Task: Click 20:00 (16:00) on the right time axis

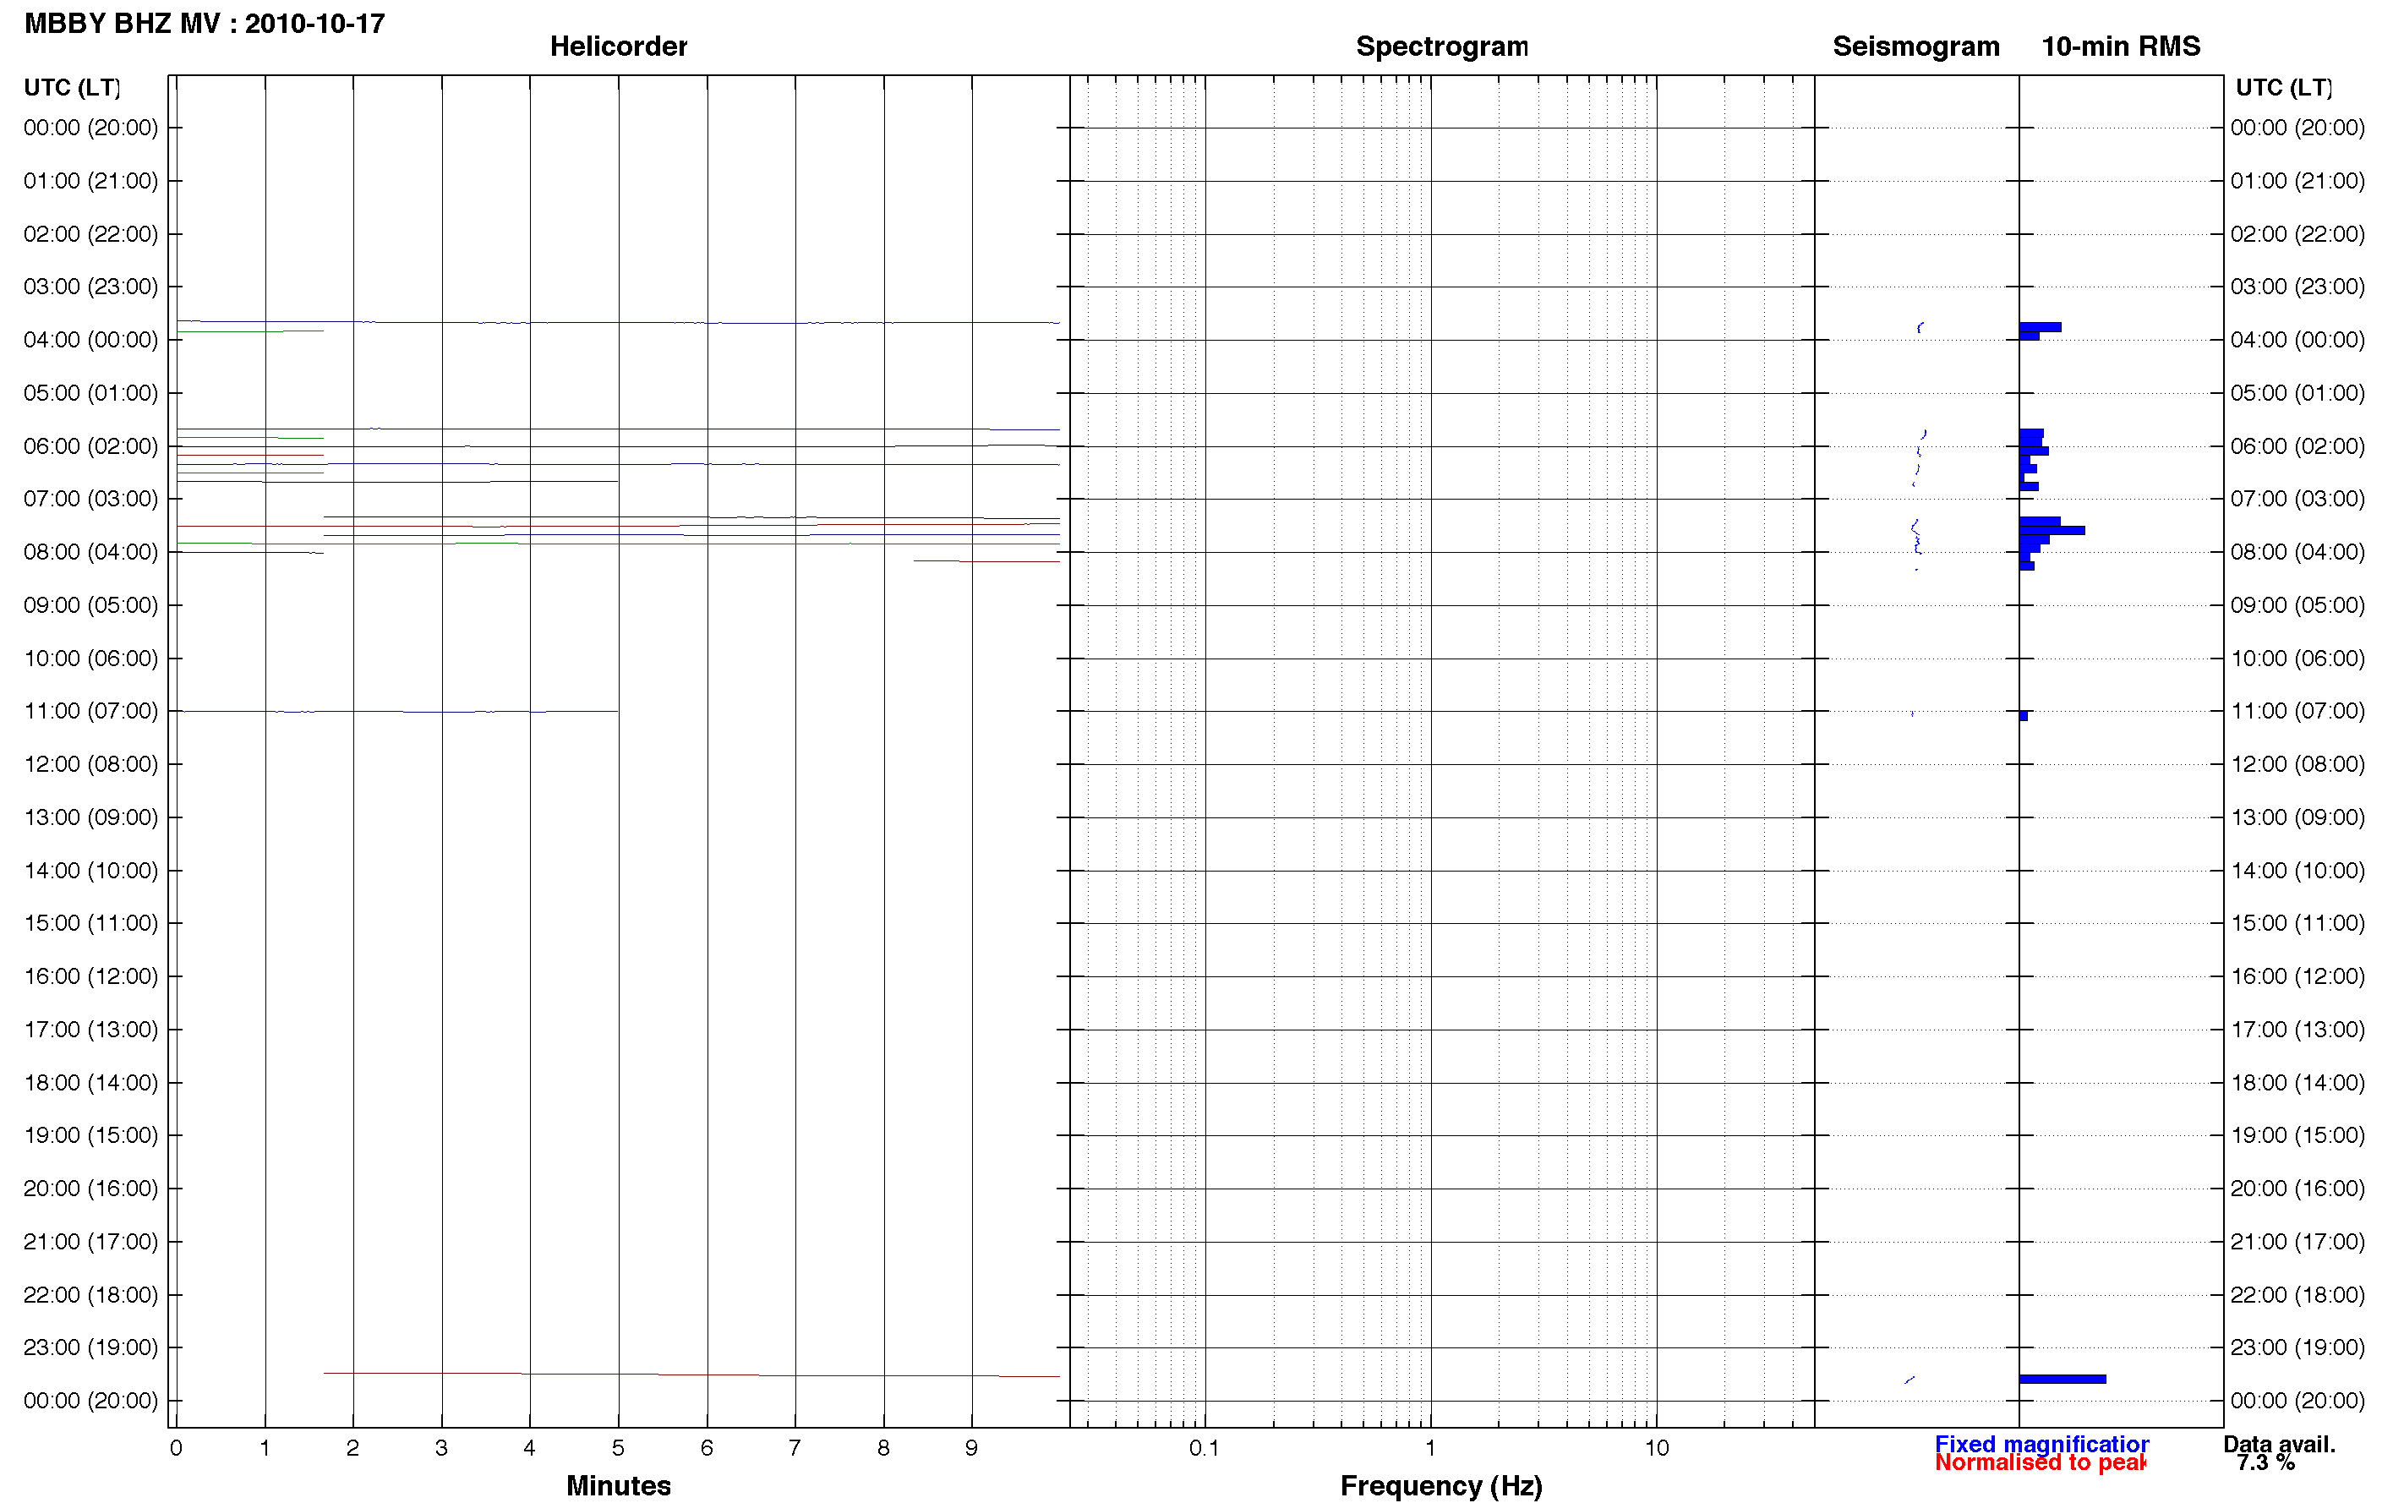Action: 2297,1188
